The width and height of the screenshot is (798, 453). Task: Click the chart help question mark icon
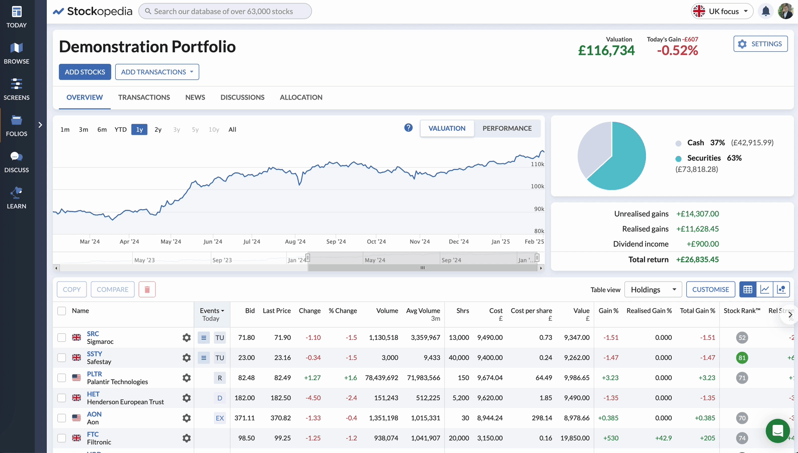[x=409, y=128]
